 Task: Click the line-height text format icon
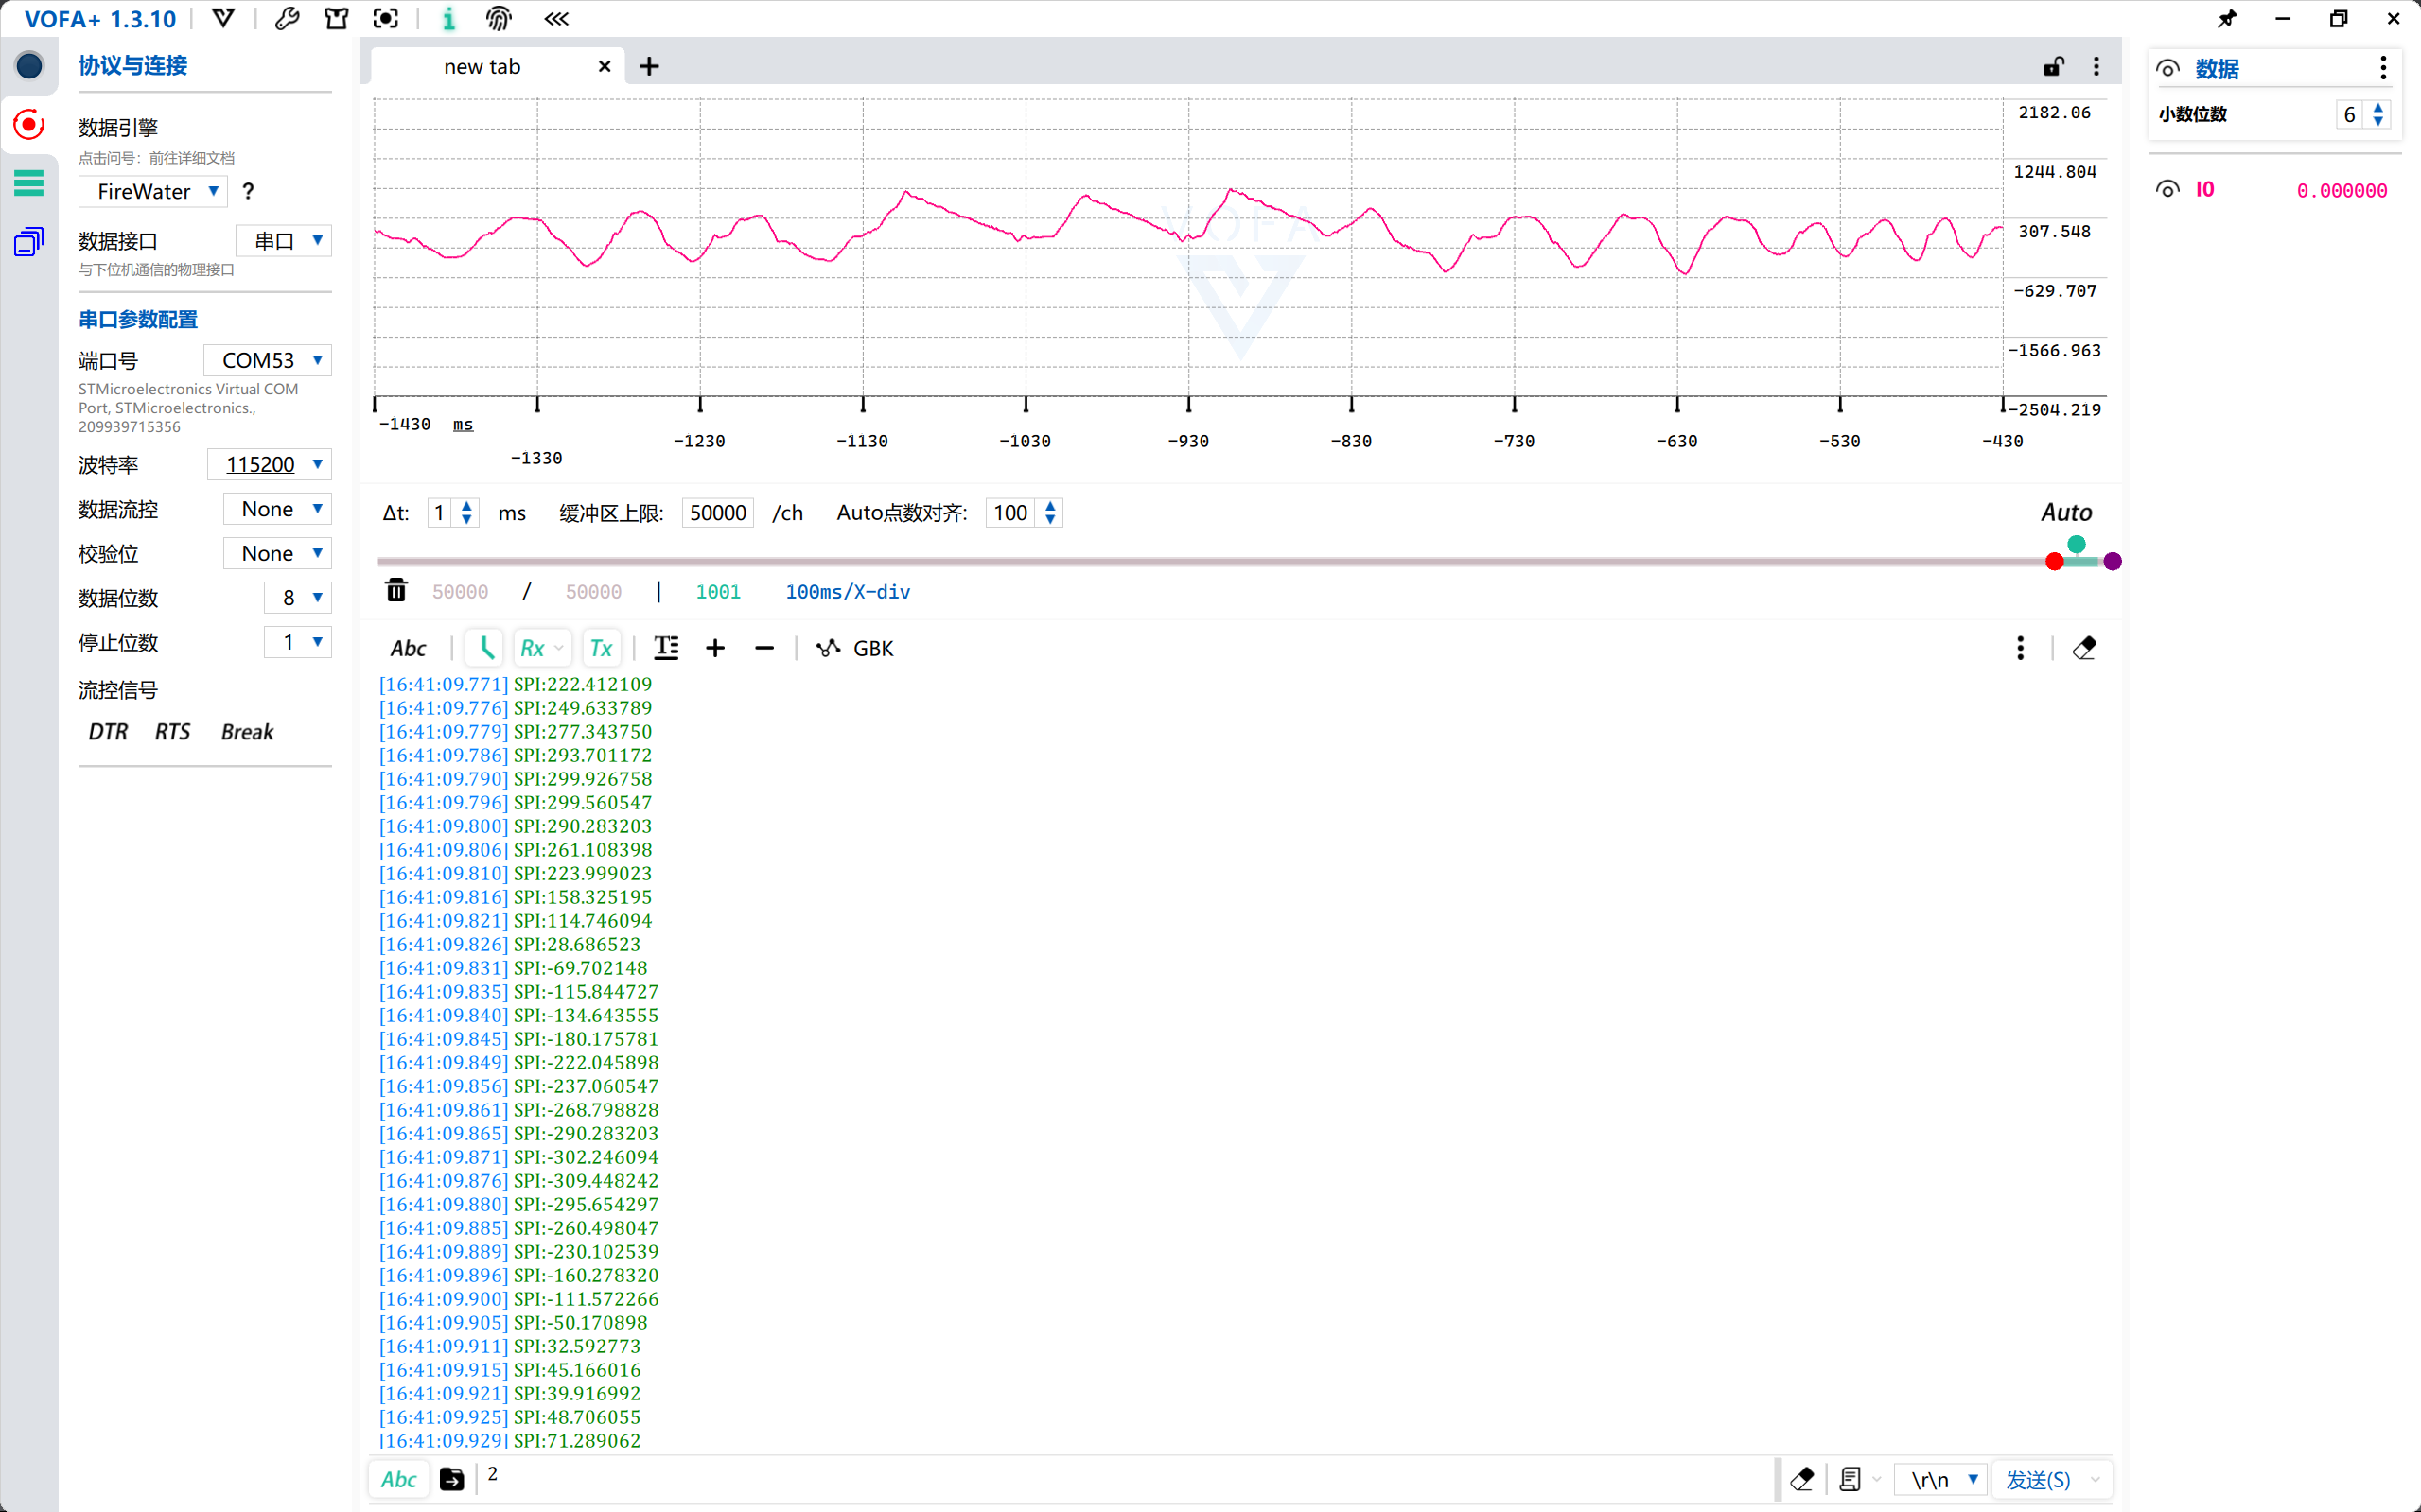click(x=666, y=648)
